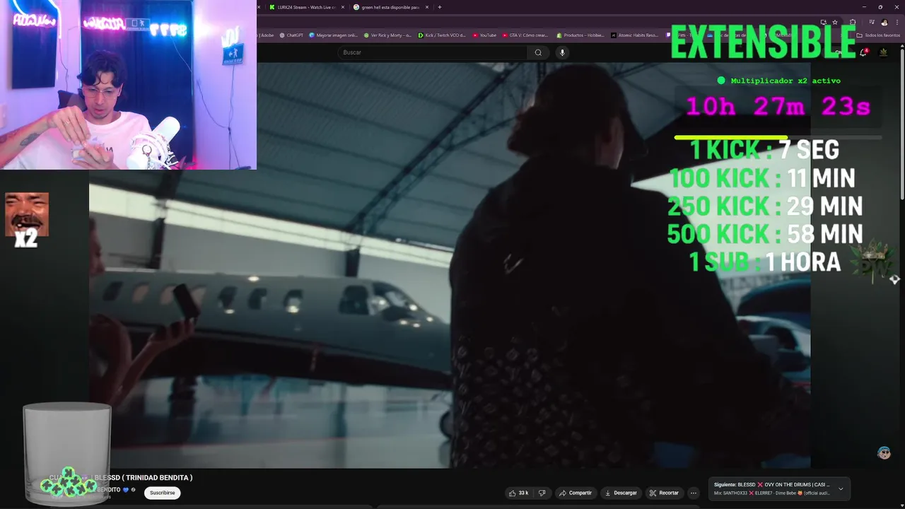Open Chrome profile avatar

(884, 22)
